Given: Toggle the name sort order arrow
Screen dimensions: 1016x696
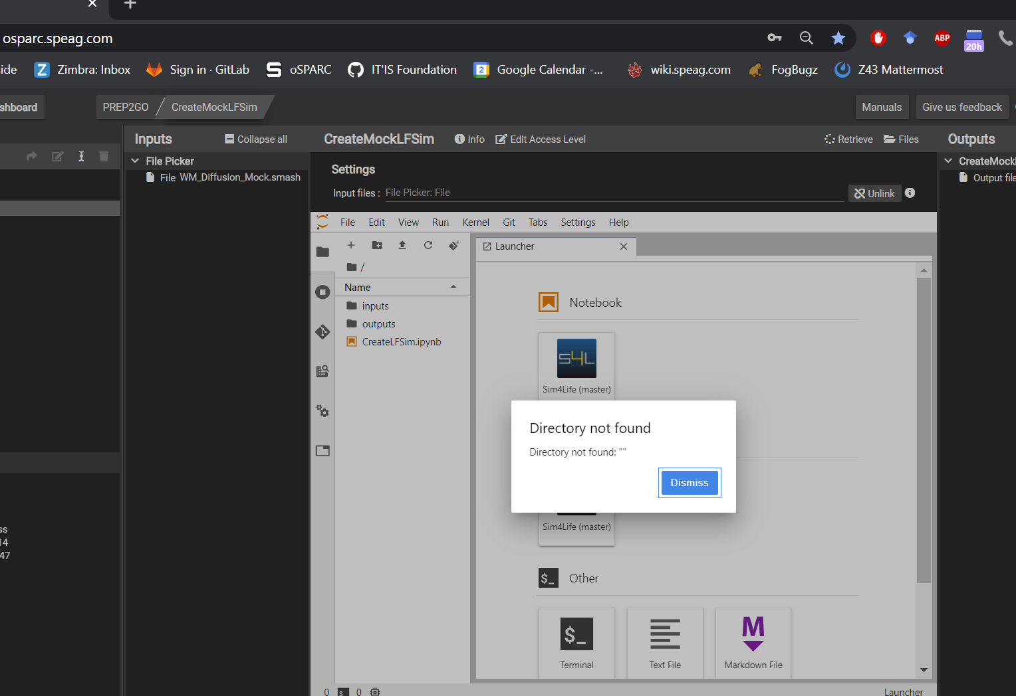Looking at the screenshot, I should (x=453, y=286).
